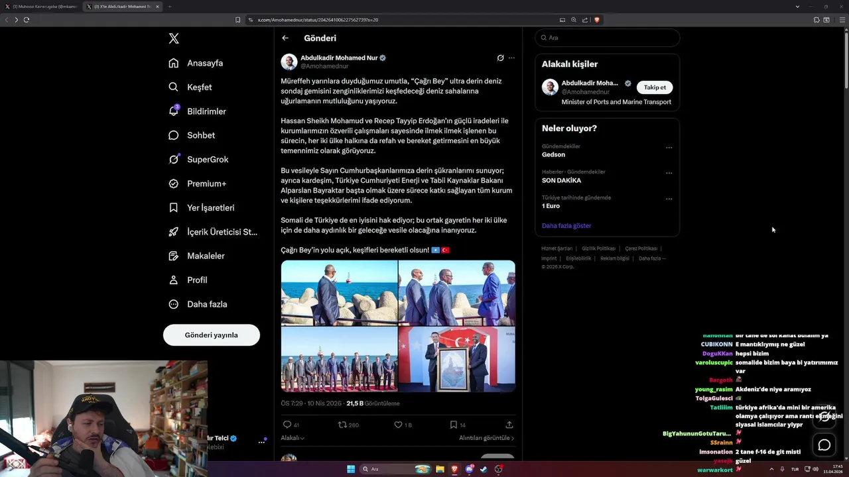
Task: Open Bildirimler notifications
Action: (197, 111)
